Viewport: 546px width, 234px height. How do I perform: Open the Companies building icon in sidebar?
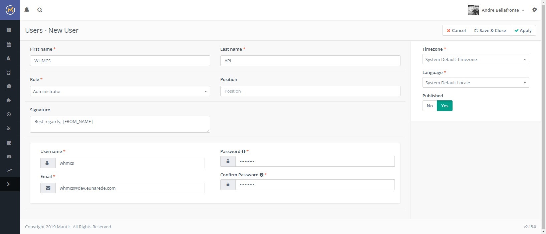tap(9, 72)
